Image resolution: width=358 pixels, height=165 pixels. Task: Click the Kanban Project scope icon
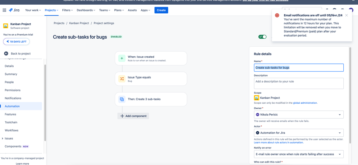256,98
